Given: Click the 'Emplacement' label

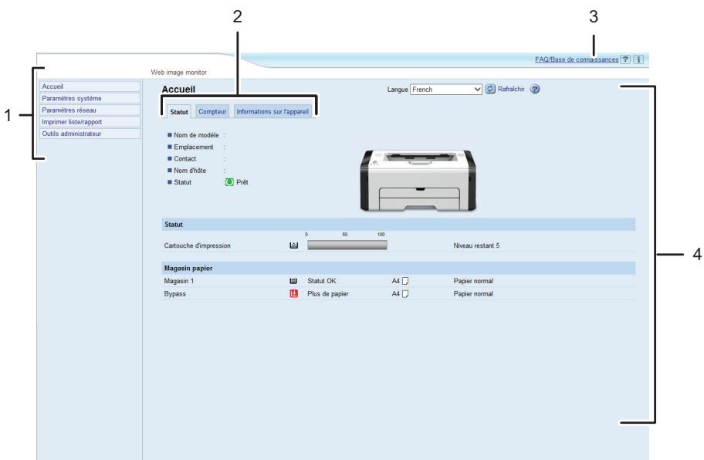Looking at the screenshot, I should (194, 147).
